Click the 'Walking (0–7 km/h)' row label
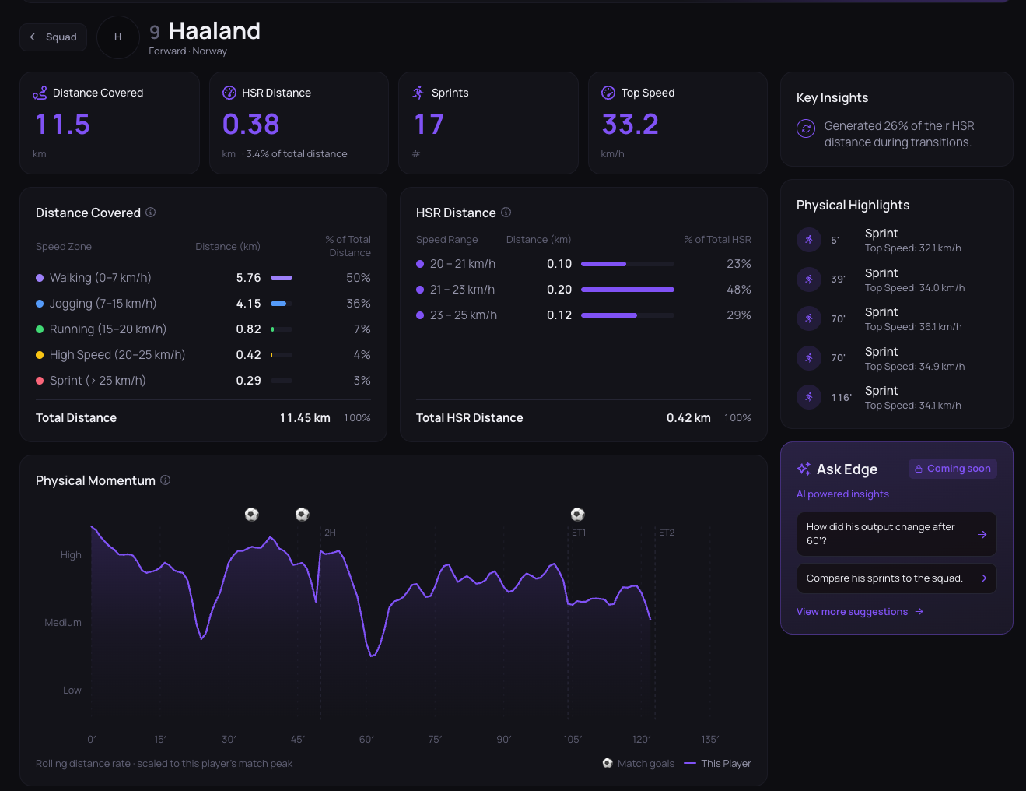 (x=100, y=278)
